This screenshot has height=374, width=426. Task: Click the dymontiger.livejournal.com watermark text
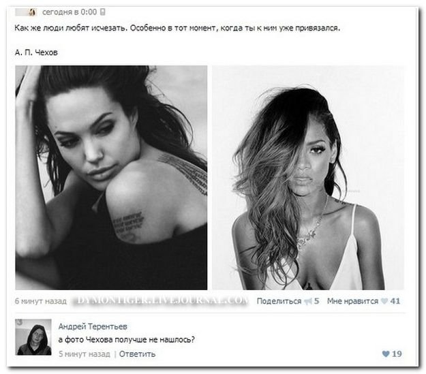(x=160, y=300)
